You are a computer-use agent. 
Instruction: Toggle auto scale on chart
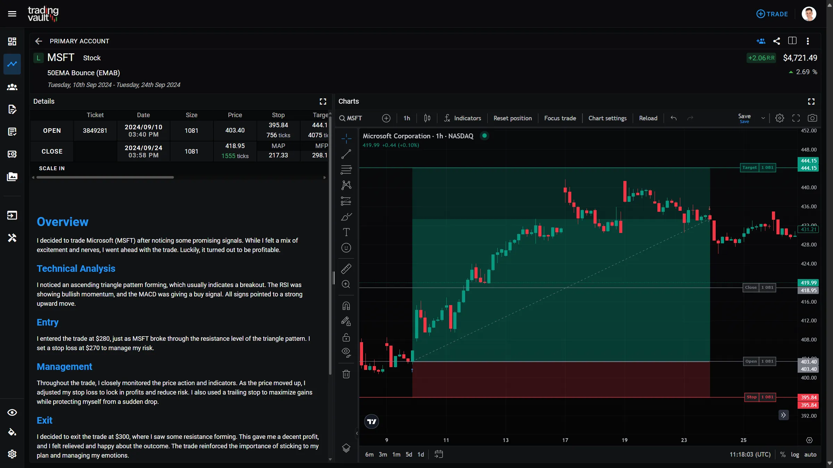tap(810, 455)
